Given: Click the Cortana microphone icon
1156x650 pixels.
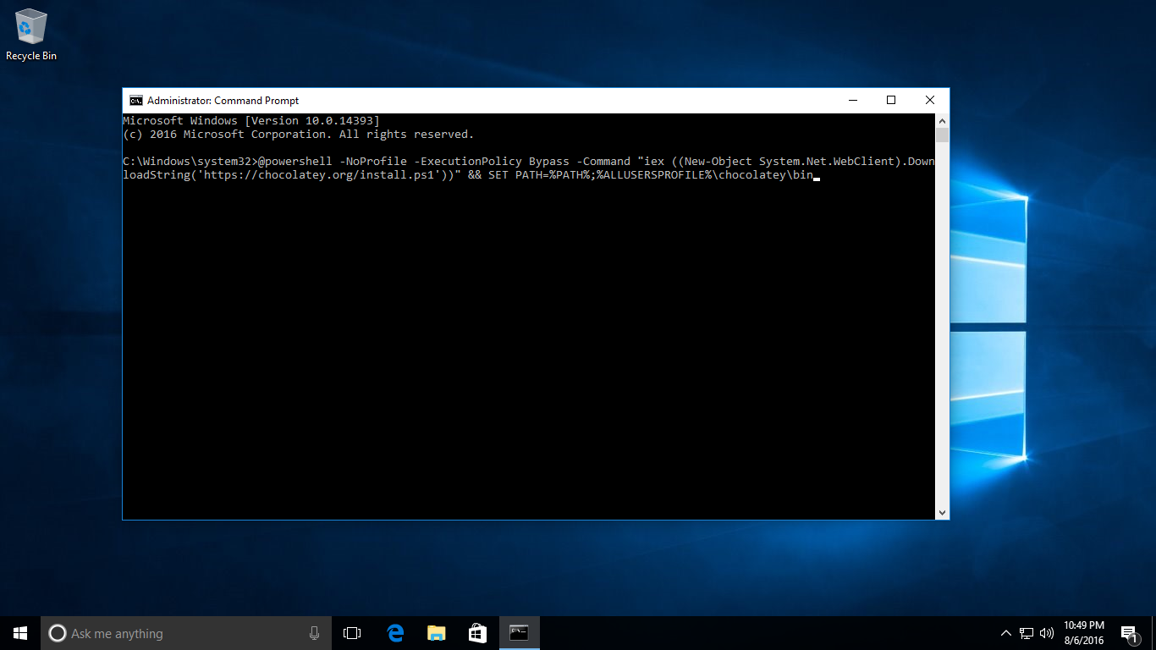Looking at the screenshot, I should pyautogui.click(x=314, y=633).
